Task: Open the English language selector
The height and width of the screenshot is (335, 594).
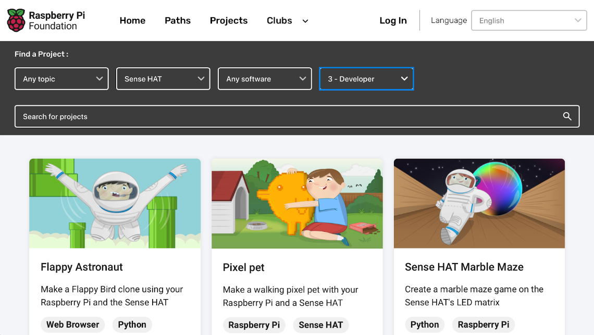Action: click(528, 20)
